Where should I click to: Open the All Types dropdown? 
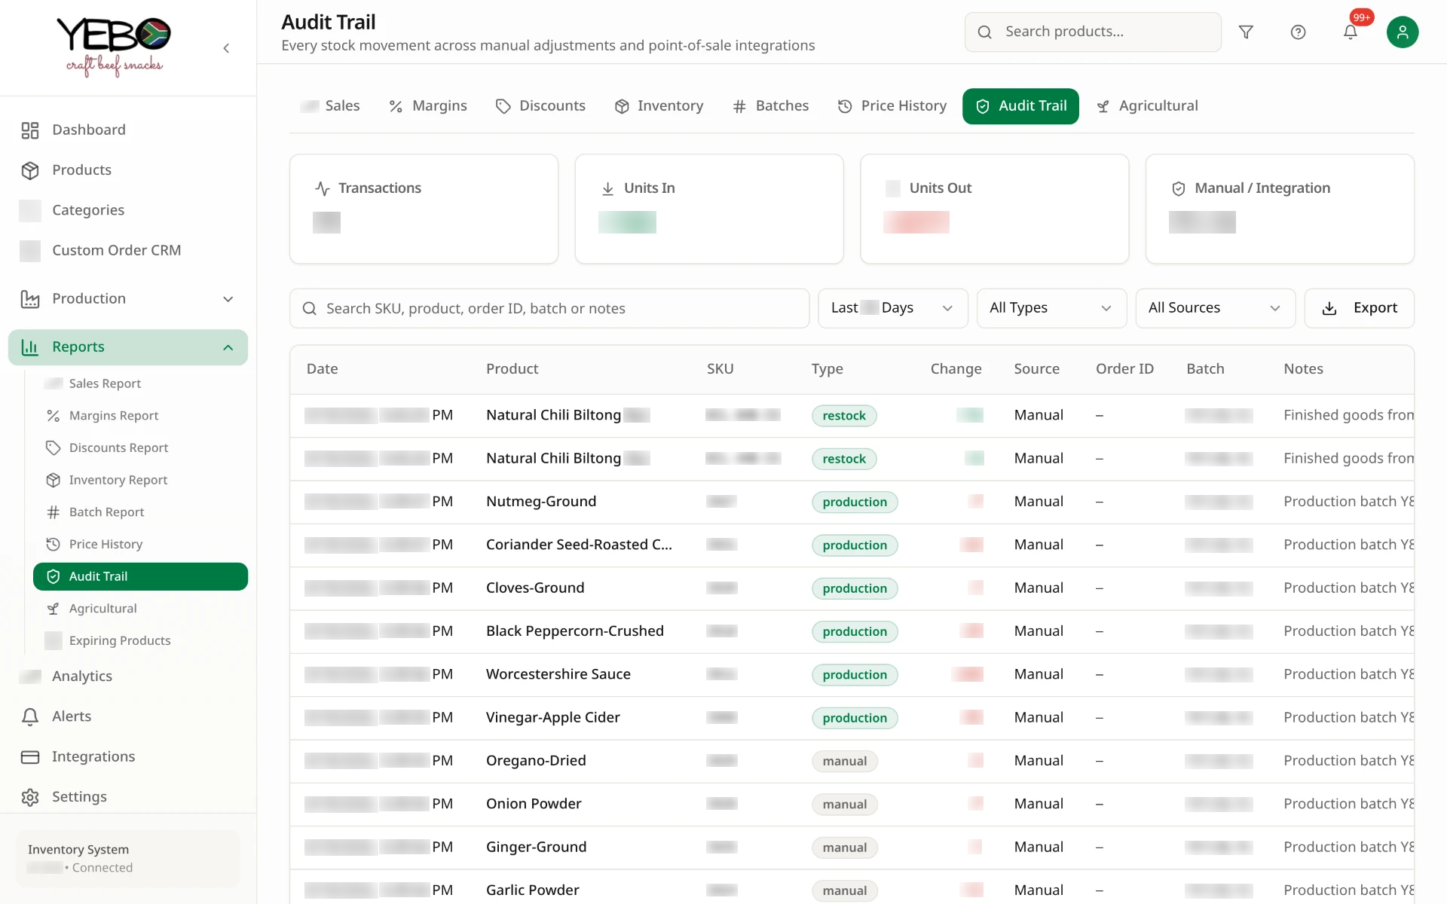pos(1051,308)
